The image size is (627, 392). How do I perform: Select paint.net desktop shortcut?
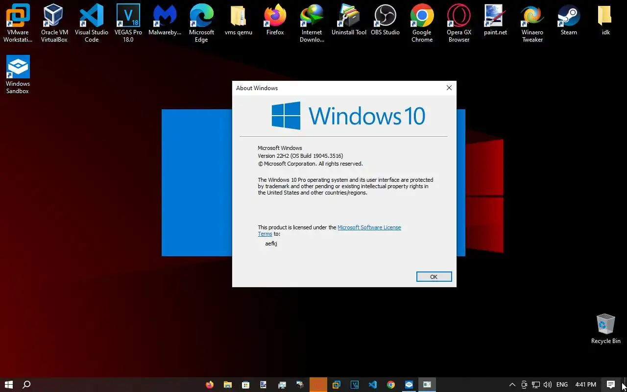pyautogui.click(x=495, y=20)
